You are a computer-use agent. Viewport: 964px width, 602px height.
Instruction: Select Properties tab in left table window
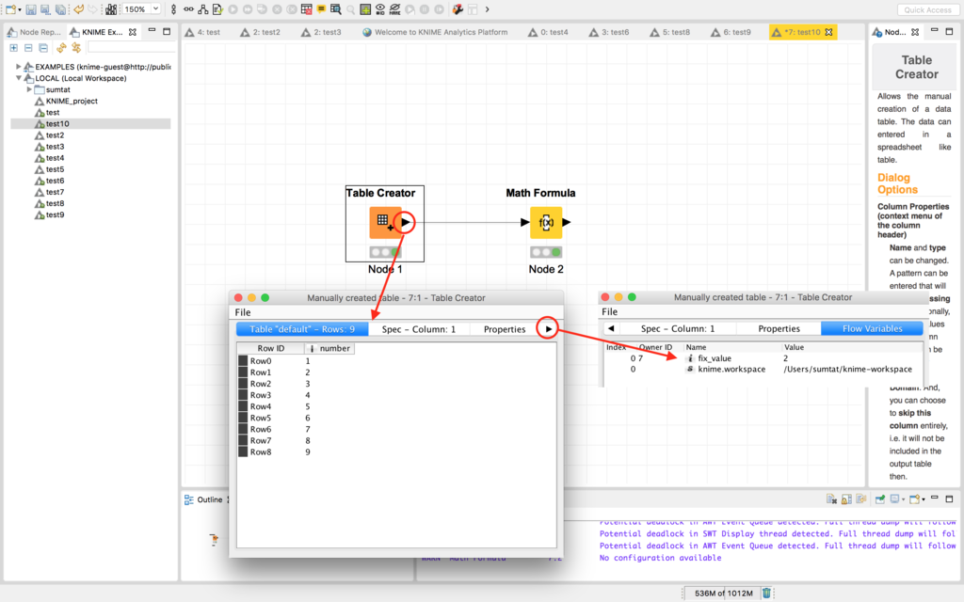click(505, 329)
